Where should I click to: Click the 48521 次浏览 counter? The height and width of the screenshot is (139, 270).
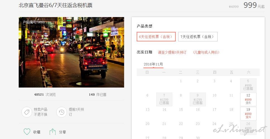[45, 95]
